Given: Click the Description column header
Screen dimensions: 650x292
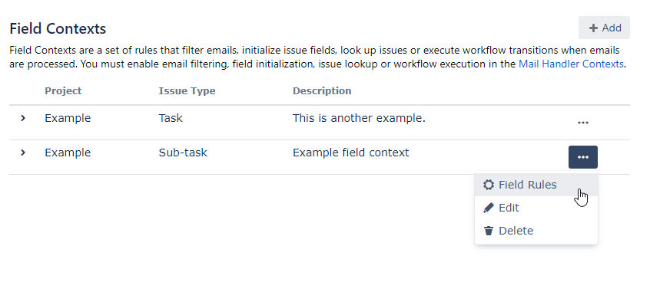Looking at the screenshot, I should (x=322, y=91).
